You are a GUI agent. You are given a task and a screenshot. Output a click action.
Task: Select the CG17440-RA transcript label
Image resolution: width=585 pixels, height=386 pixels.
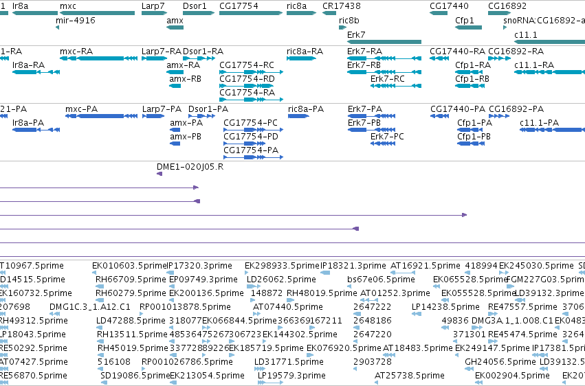pyautogui.click(x=457, y=51)
